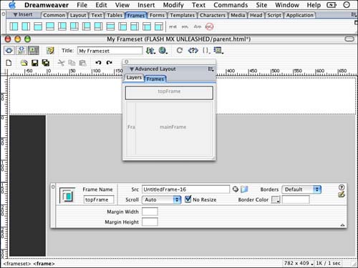Toggle the No Resize checkbox
Image resolution: width=358 pixels, height=268 pixels.
coord(188,199)
